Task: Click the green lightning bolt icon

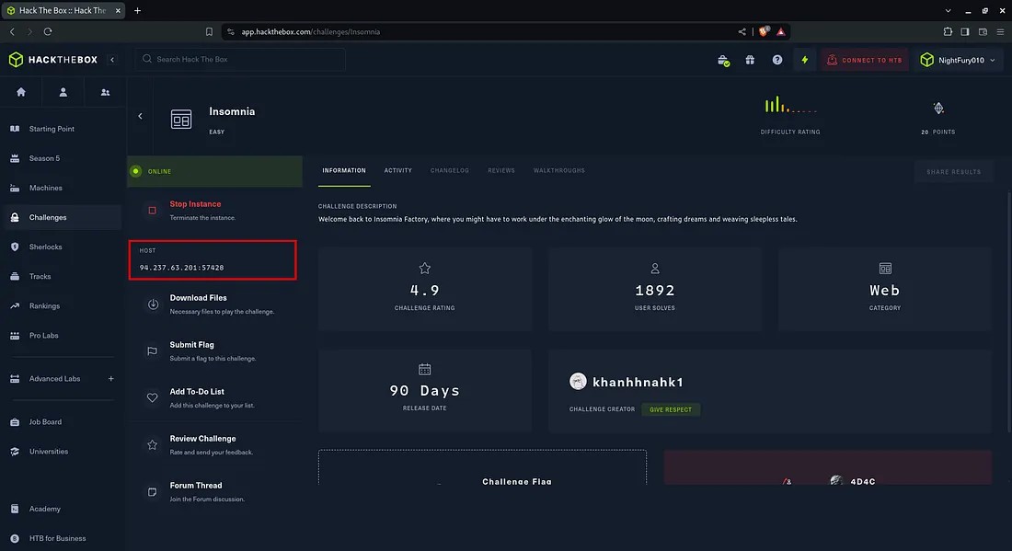Action: (x=805, y=60)
